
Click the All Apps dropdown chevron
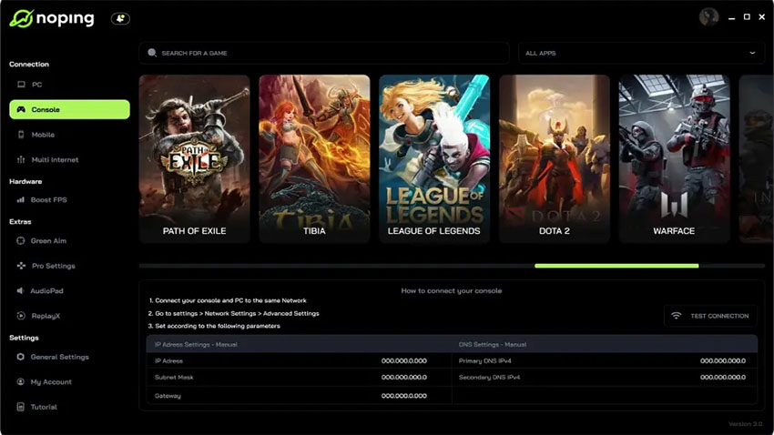752,53
